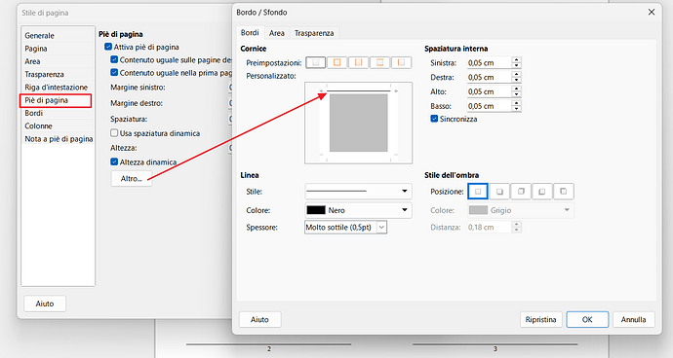
Task: Toggle Altezza dinamica checkbox
Action: click(x=114, y=161)
